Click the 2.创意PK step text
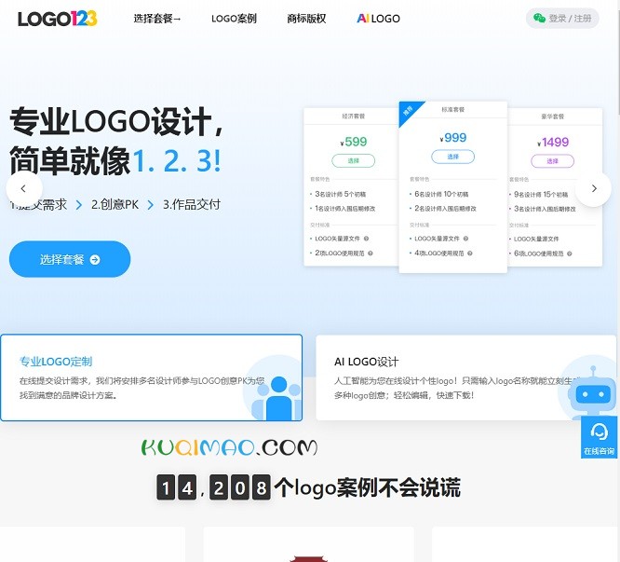This screenshot has height=562, width=620. pyautogui.click(x=115, y=205)
